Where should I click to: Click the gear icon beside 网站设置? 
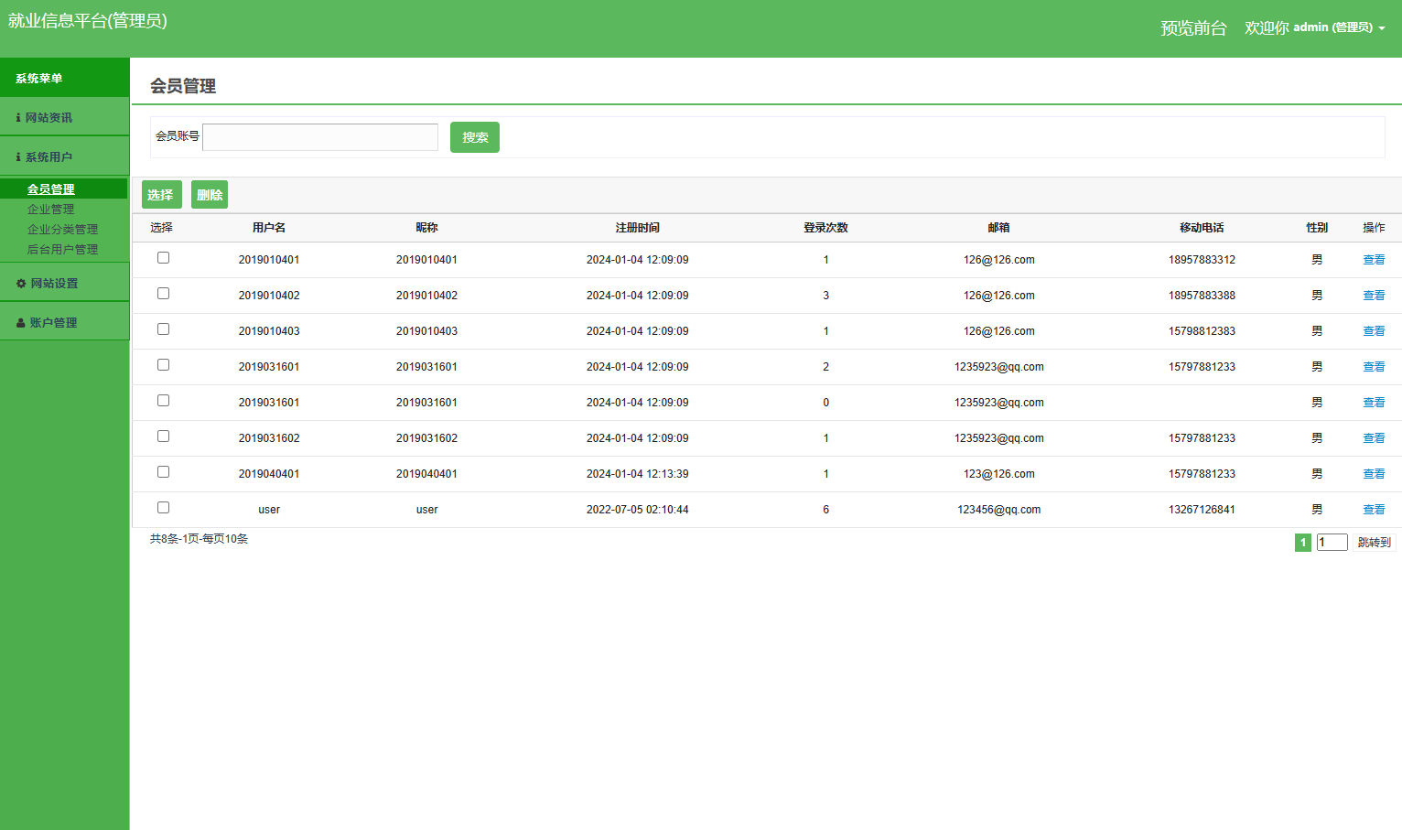point(21,284)
